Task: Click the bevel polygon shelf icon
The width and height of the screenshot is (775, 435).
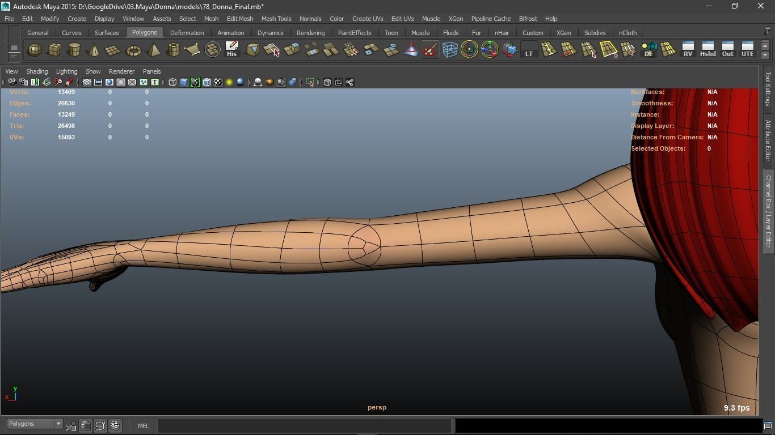Action: point(252,50)
